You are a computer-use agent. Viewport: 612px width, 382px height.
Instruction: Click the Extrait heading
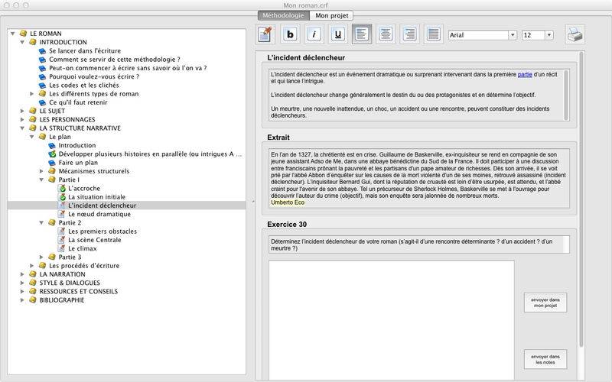pyautogui.click(x=278, y=138)
